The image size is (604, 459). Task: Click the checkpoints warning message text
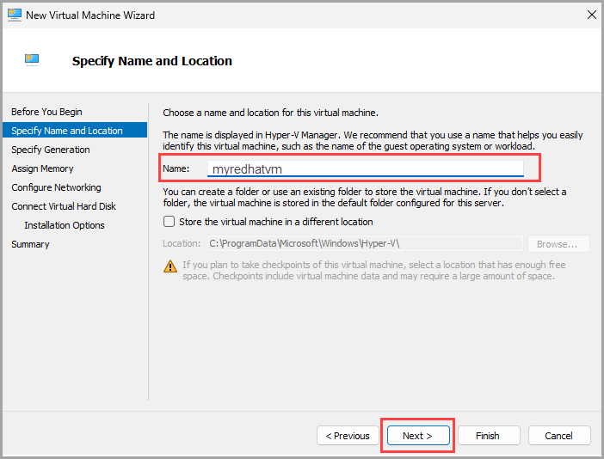point(374,271)
